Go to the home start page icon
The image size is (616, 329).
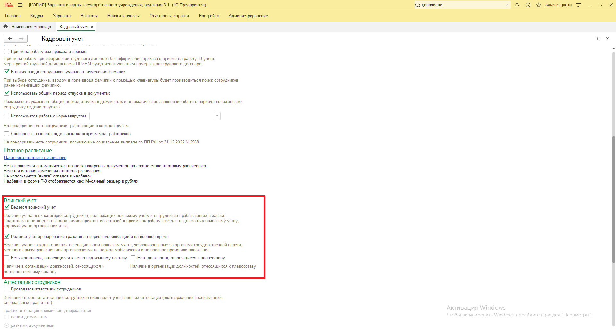[5, 27]
